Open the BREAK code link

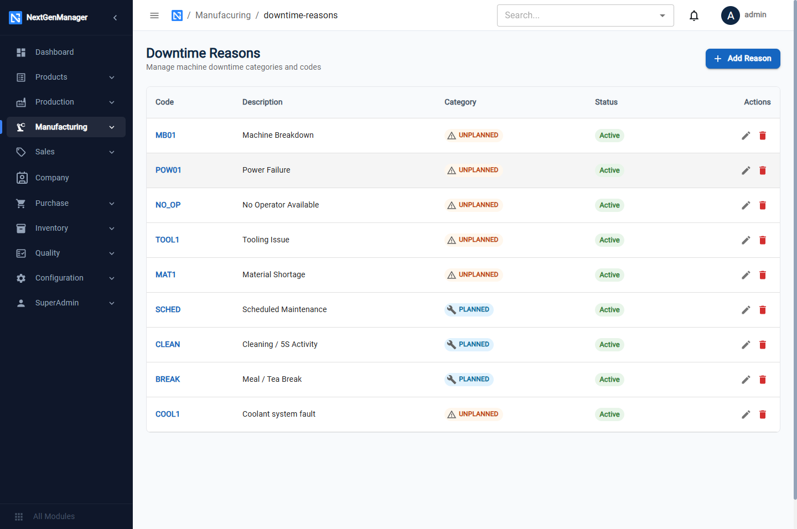click(x=168, y=379)
